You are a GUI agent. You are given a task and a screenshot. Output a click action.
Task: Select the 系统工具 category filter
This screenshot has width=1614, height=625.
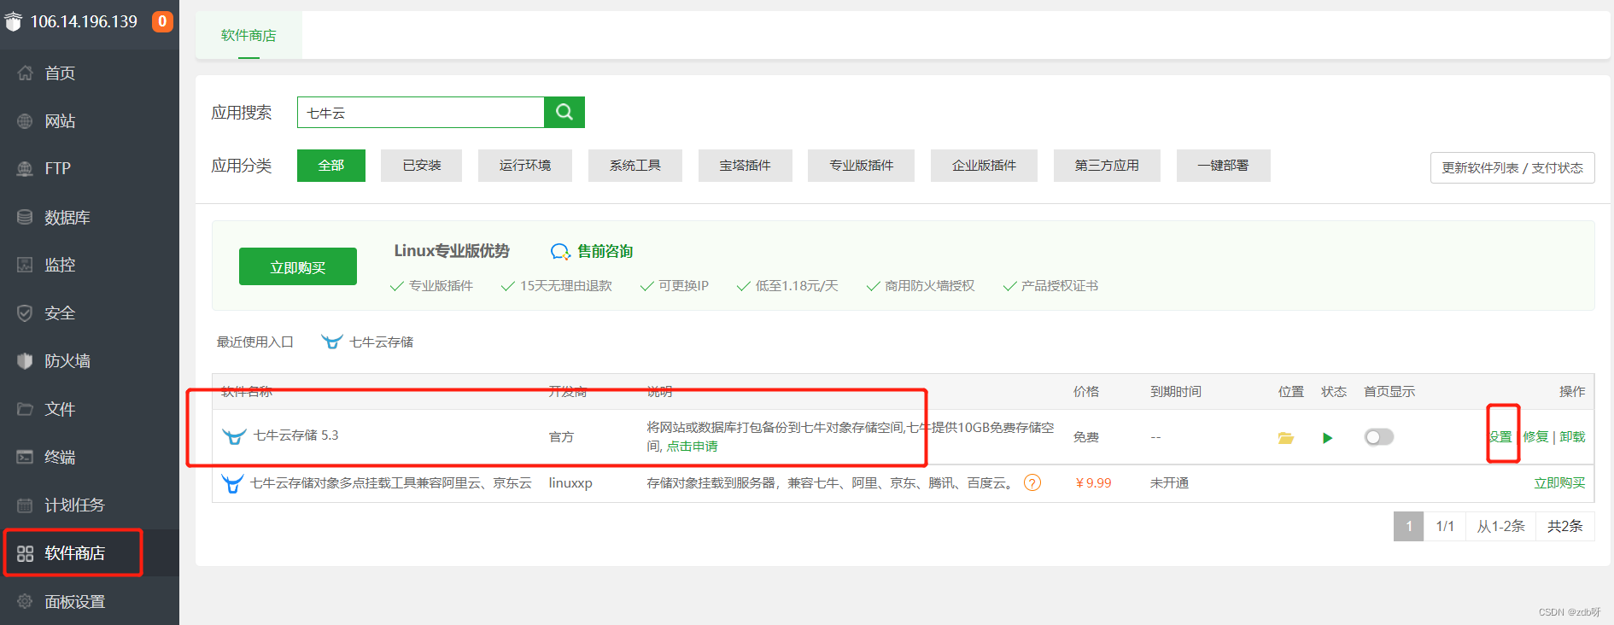pyautogui.click(x=635, y=166)
